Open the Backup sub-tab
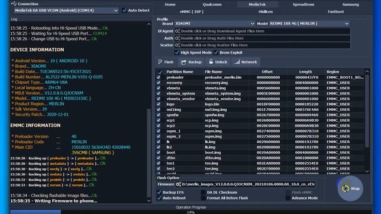381x214 pixels. coord(191,62)
